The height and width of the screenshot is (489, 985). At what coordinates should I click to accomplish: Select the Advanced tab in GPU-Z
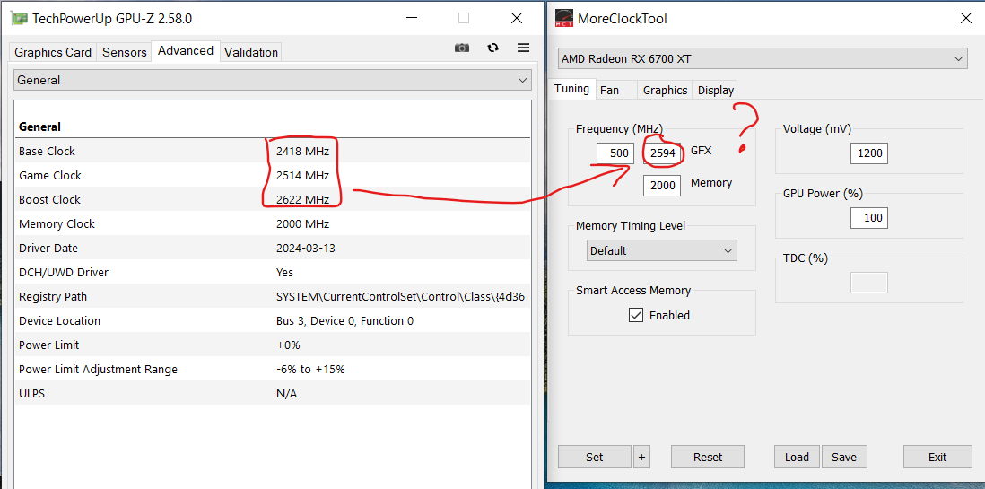(186, 51)
